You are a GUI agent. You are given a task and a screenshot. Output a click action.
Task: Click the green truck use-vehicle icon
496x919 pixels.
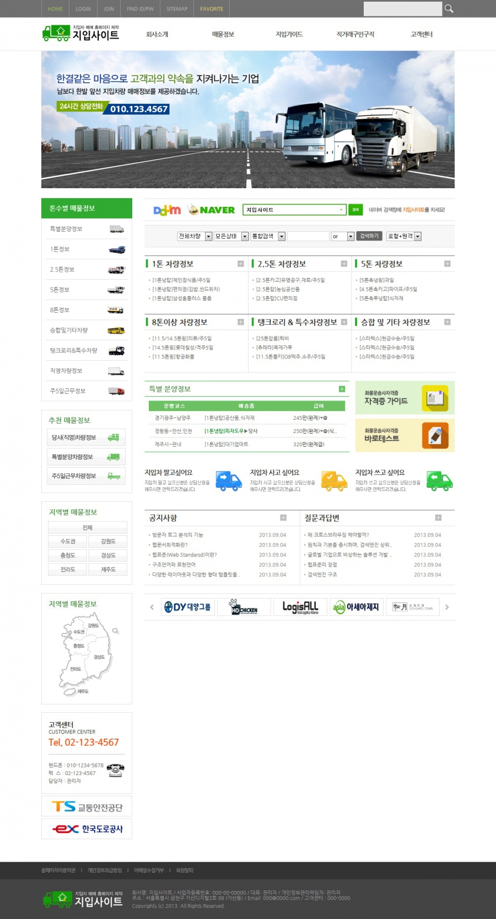[439, 480]
